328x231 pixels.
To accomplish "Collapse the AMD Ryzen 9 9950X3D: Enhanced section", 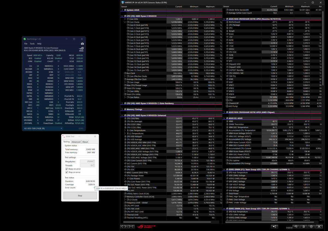I will coord(122,115).
